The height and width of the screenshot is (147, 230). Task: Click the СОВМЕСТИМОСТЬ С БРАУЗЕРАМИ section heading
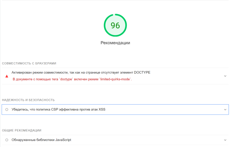tap(29, 63)
